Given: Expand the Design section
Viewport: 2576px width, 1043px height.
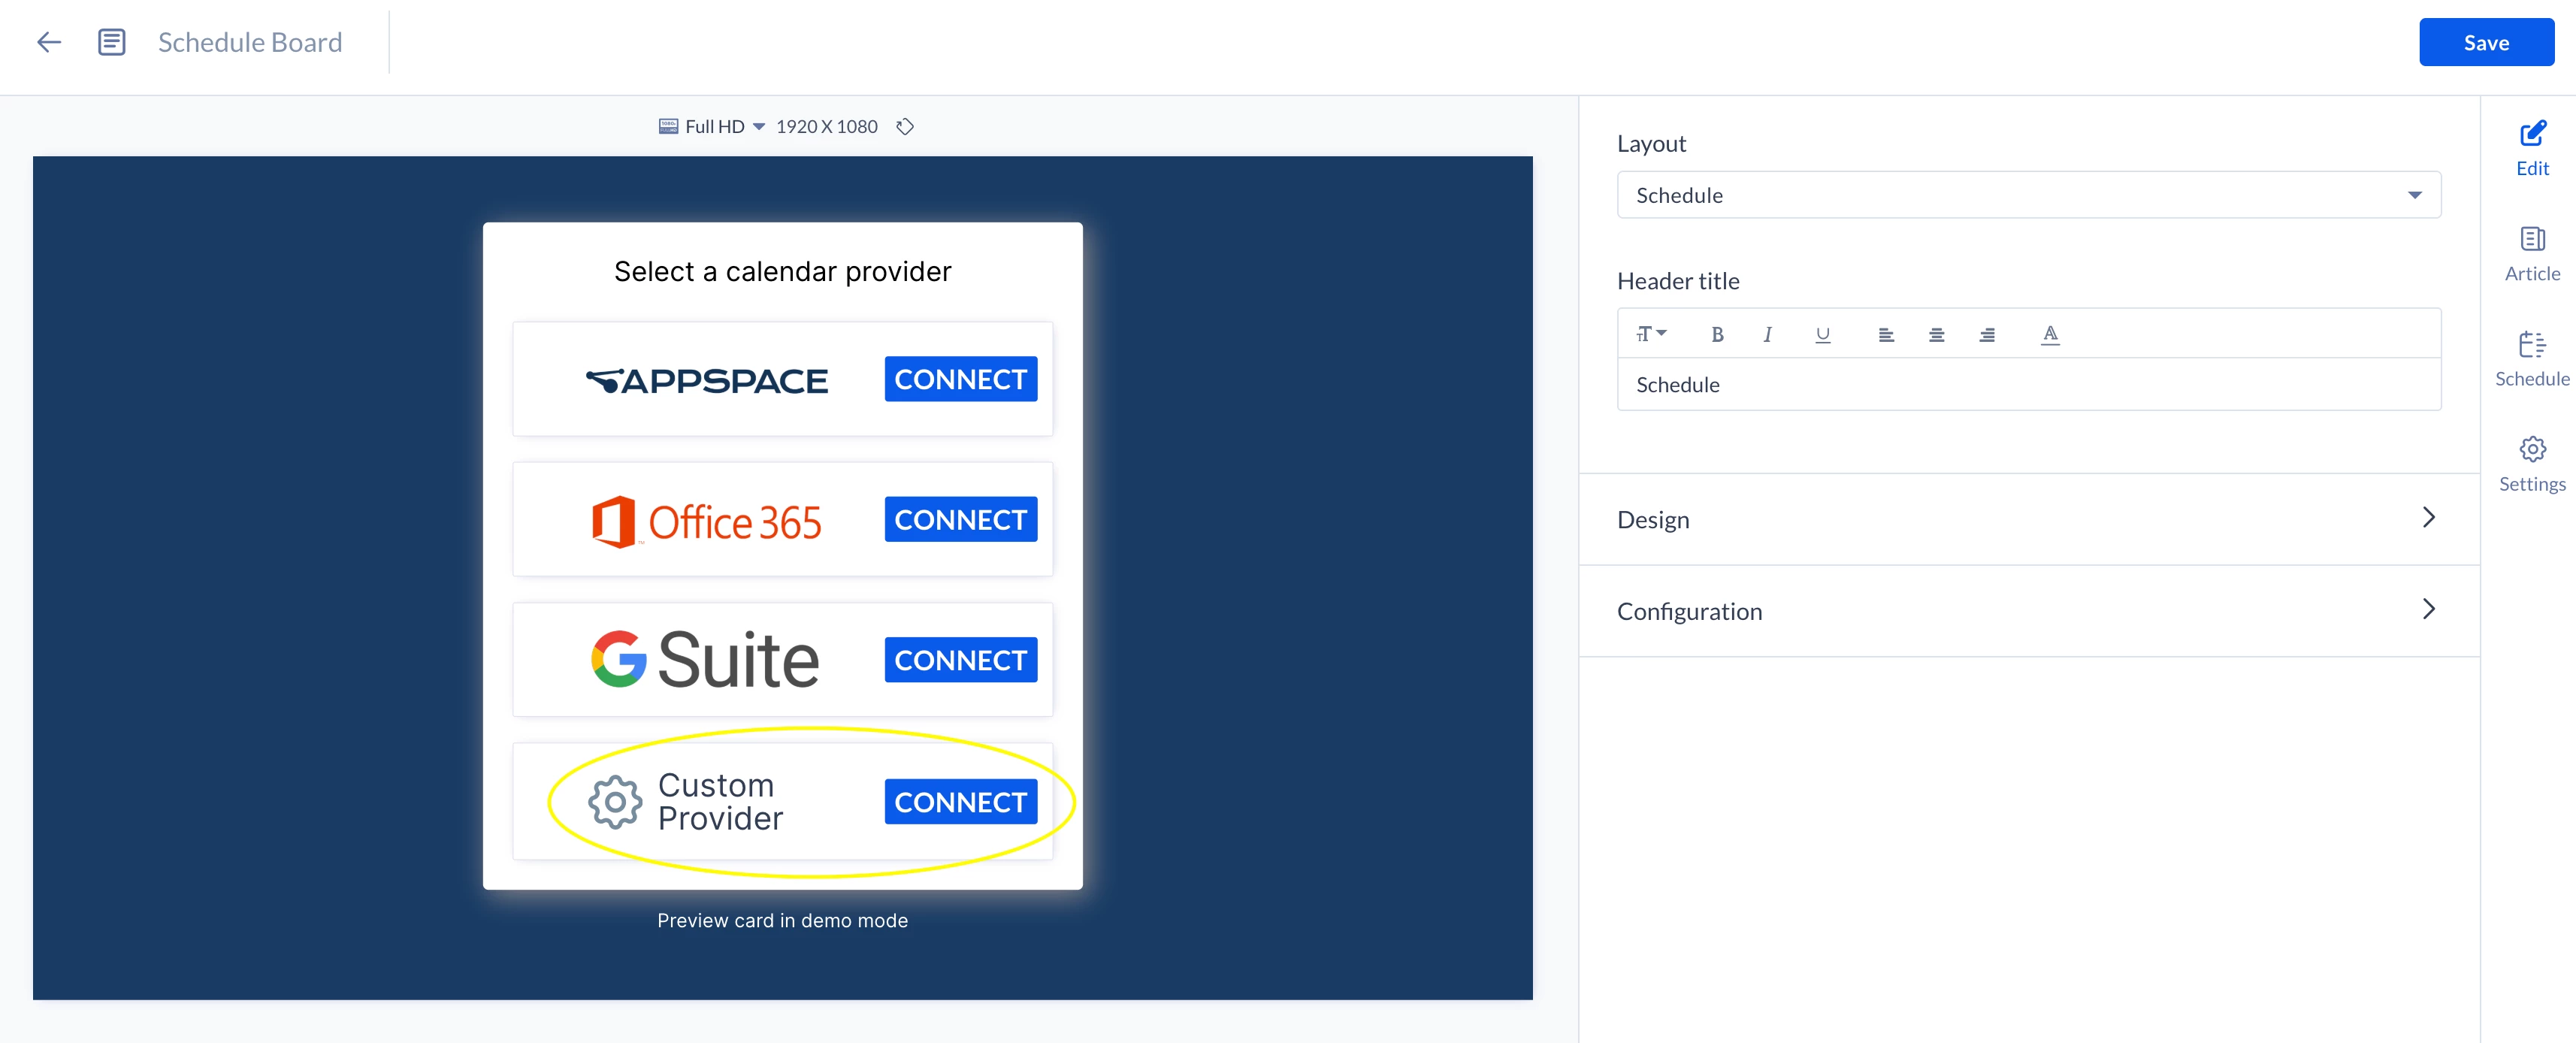Looking at the screenshot, I should click(x=2028, y=519).
